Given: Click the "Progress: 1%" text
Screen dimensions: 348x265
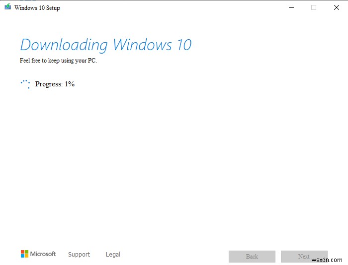Looking at the screenshot, I should click(55, 84).
